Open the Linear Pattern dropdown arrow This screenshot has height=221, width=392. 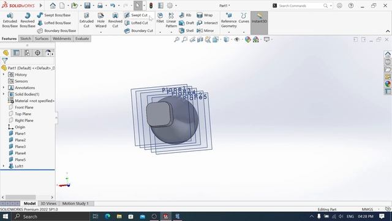tap(171, 32)
